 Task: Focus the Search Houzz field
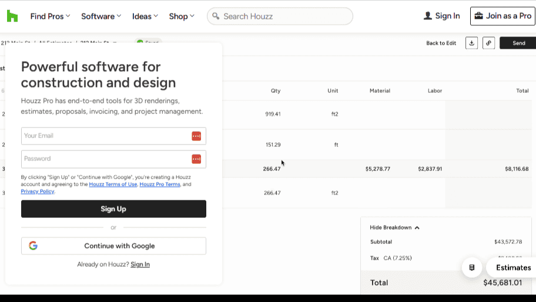pos(280,16)
